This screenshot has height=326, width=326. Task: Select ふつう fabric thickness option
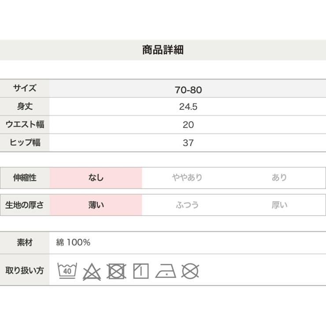click(187, 205)
